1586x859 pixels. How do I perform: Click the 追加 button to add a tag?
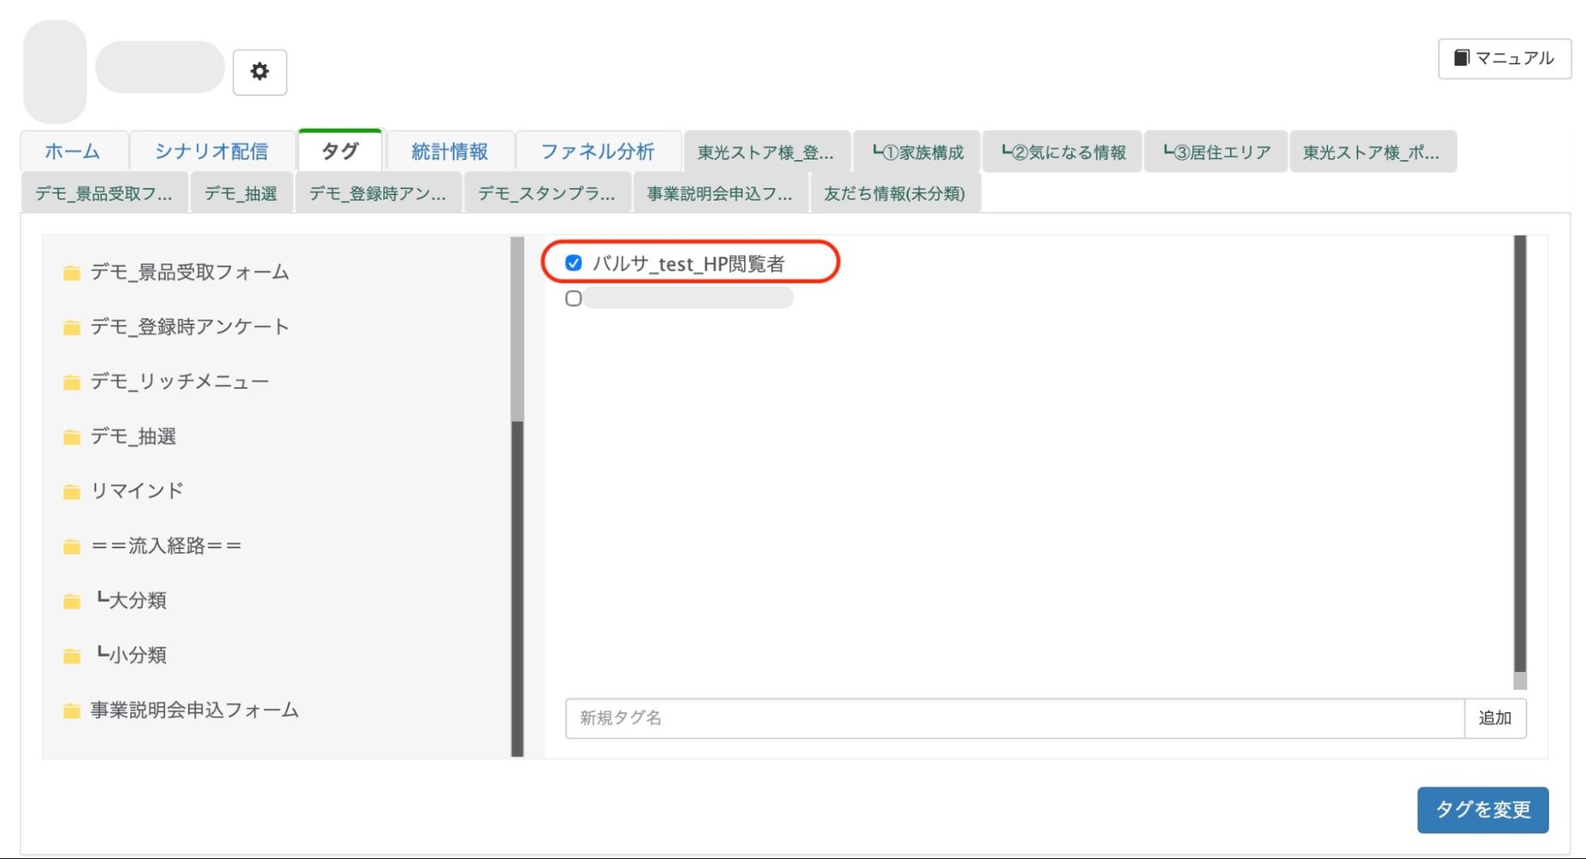point(1496,719)
